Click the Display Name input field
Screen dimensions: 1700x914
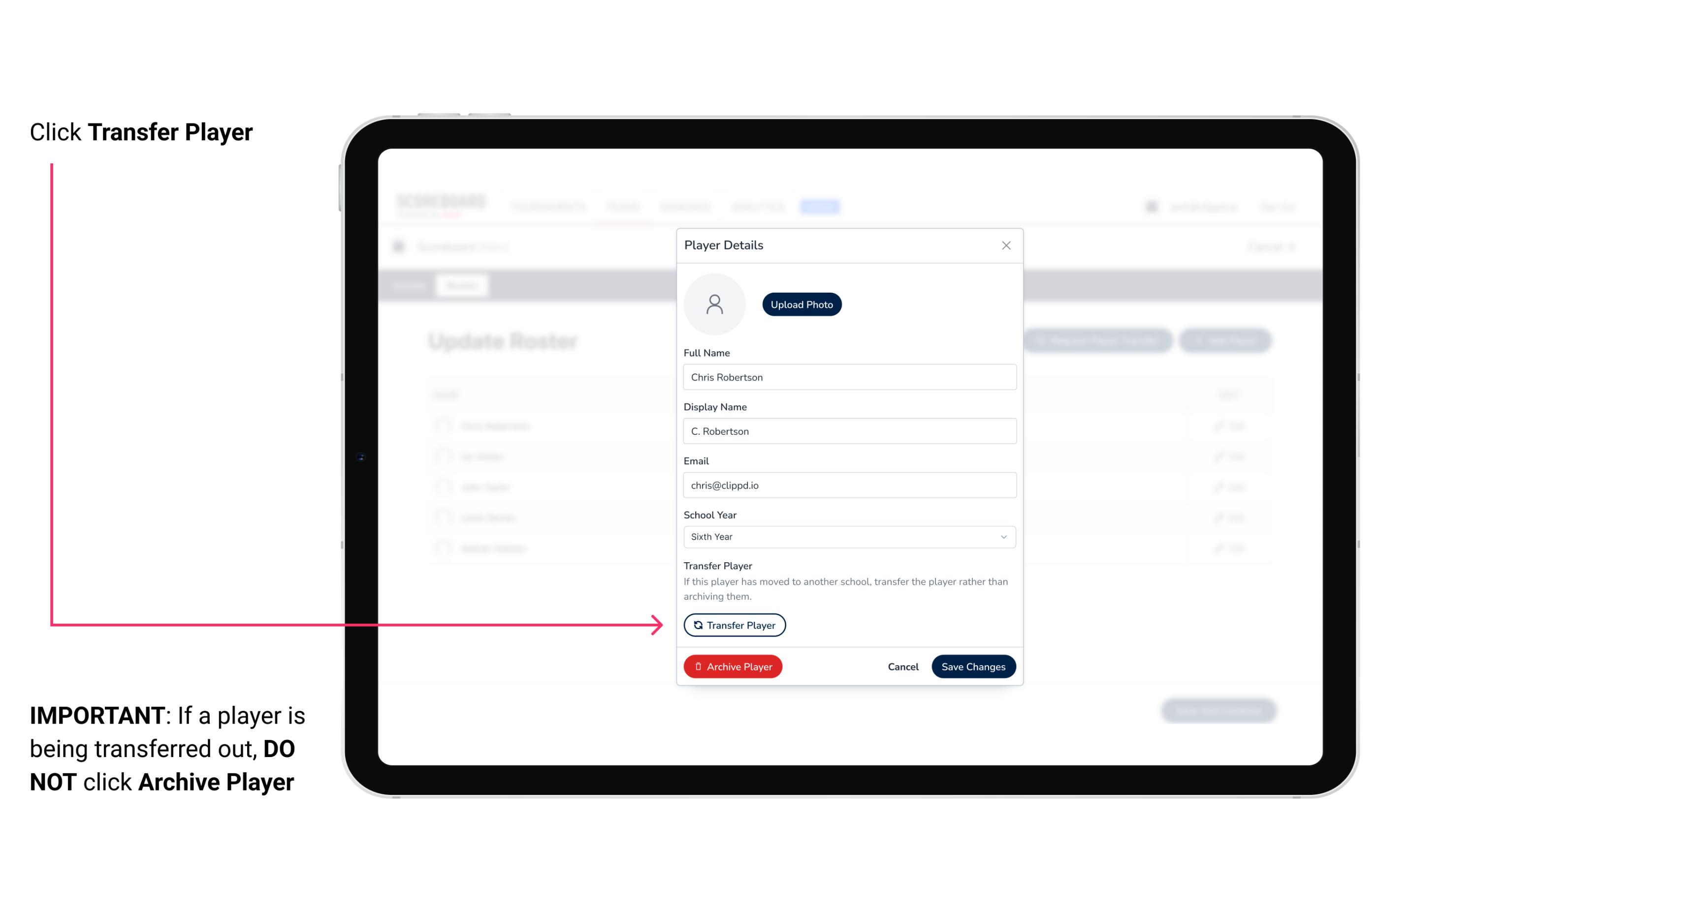click(848, 431)
